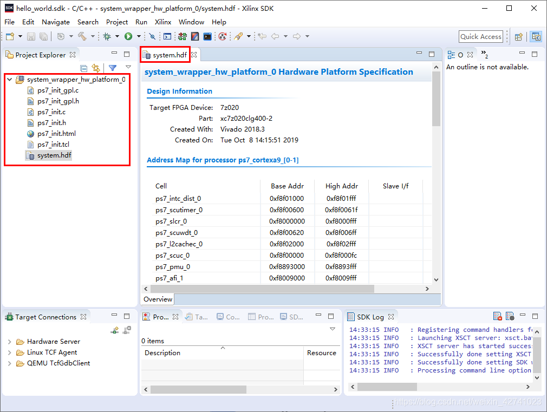Minimize the SDK Log view

tap(523, 315)
